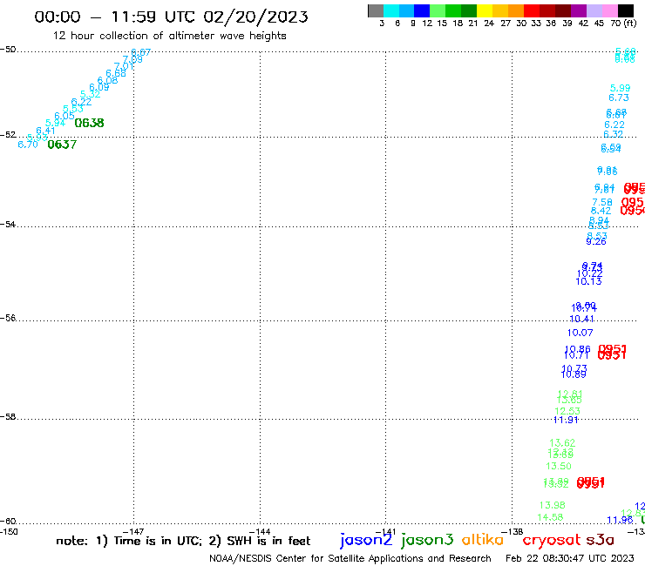Click the 5.99 wave height value
This screenshot has height=566, width=645.
pos(620,88)
